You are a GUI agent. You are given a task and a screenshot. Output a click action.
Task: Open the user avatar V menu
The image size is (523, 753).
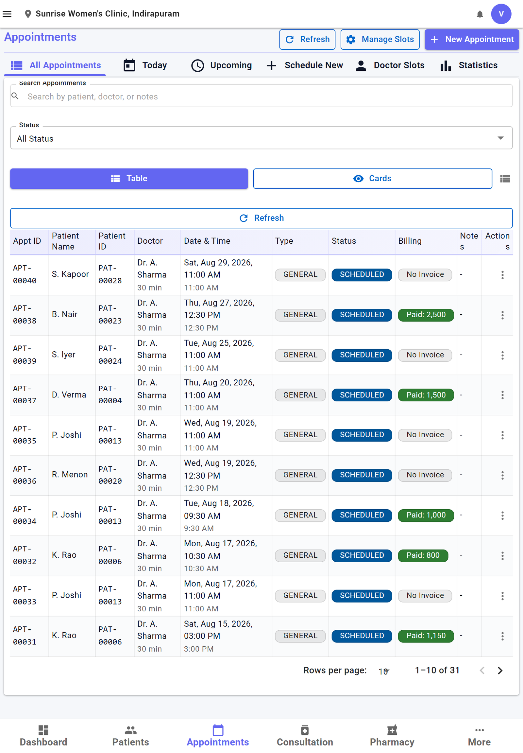point(501,14)
